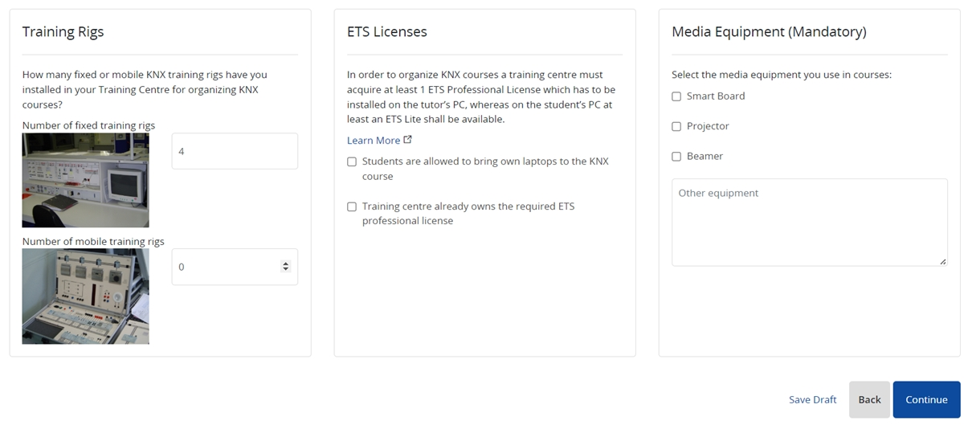
Task: Decrement the mobile training rigs stepper down arrow
Action: point(285,270)
